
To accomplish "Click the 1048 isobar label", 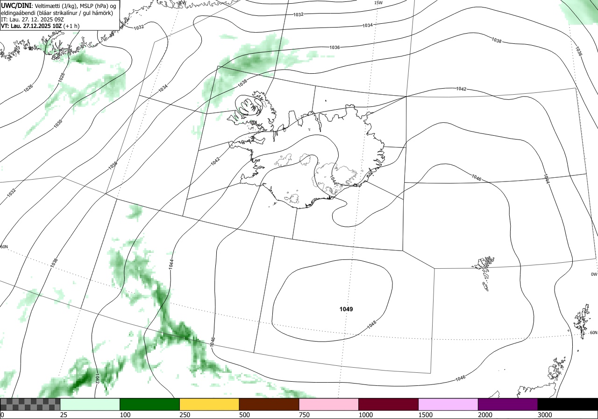I will 372,325.
